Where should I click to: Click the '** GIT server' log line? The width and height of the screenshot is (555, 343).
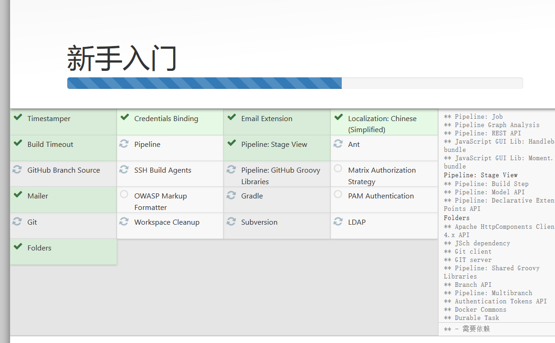(x=468, y=260)
